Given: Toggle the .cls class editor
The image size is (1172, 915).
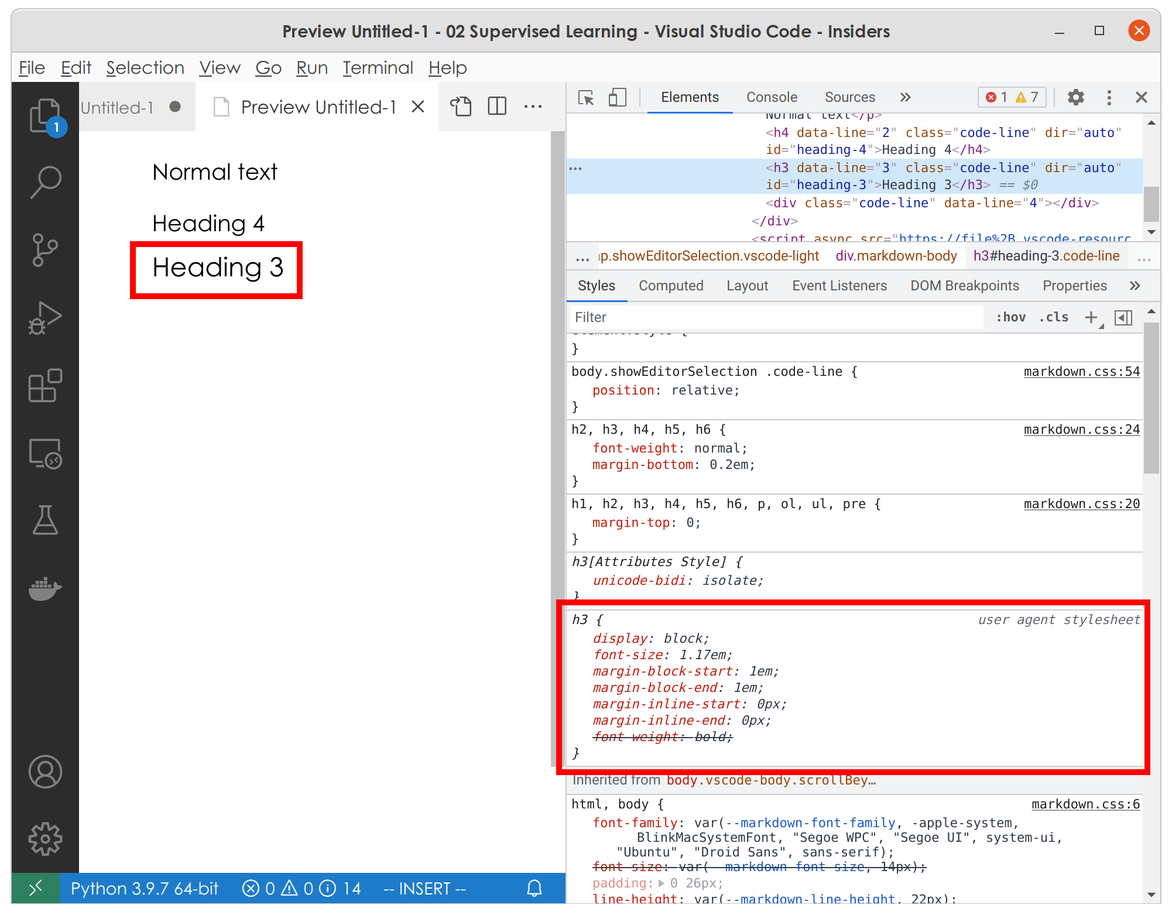Looking at the screenshot, I should [1053, 317].
